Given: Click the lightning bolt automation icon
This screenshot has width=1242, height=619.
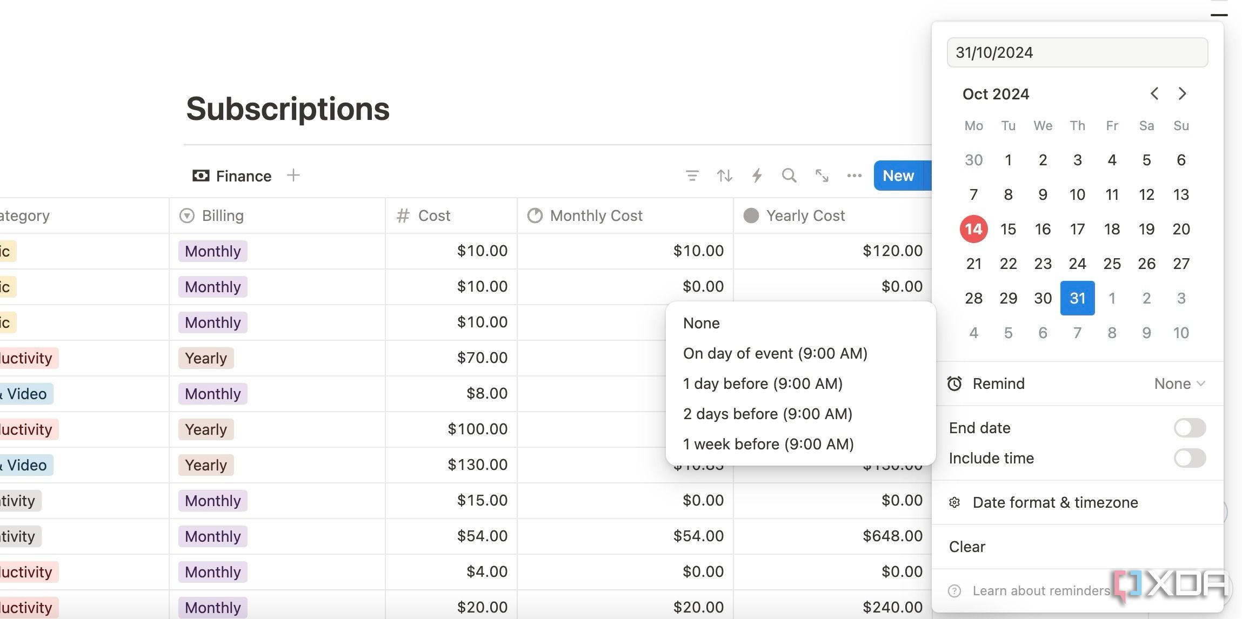Looking at the screenshot, I should click(757, 175).
